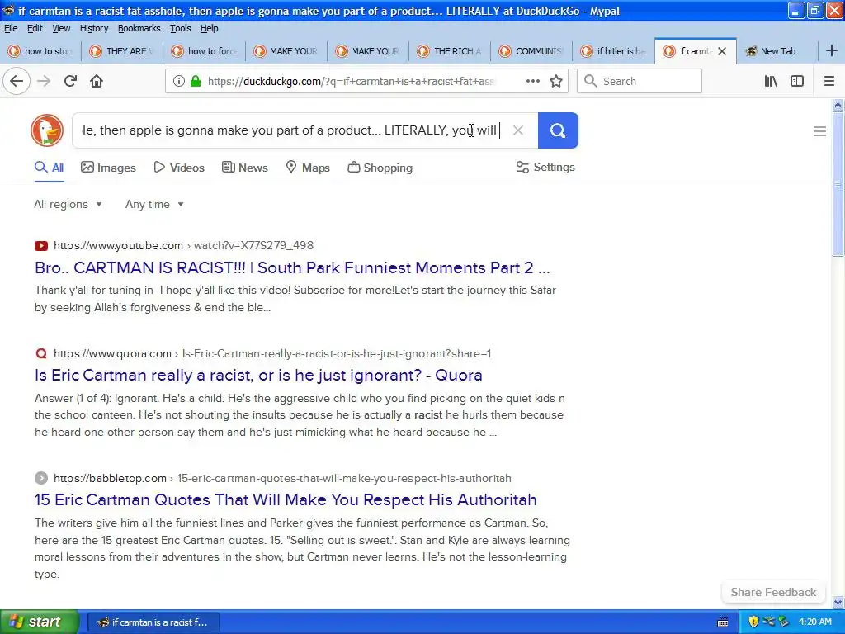The width and height of the screenshot is (845, 634).
Task: Select the Images search category
Action: tap(108, 168)
